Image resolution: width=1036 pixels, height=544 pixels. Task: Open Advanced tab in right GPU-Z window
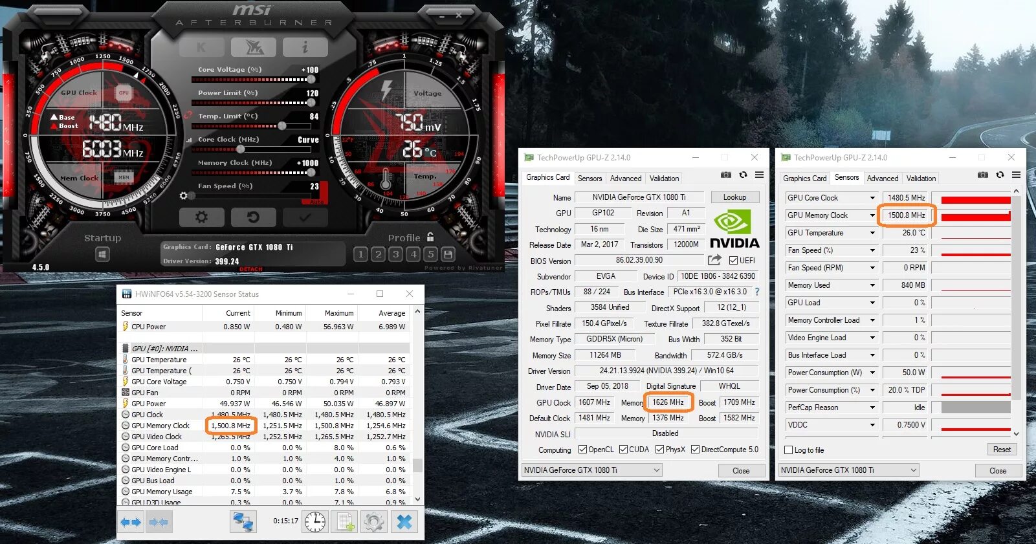click(883, 179)
